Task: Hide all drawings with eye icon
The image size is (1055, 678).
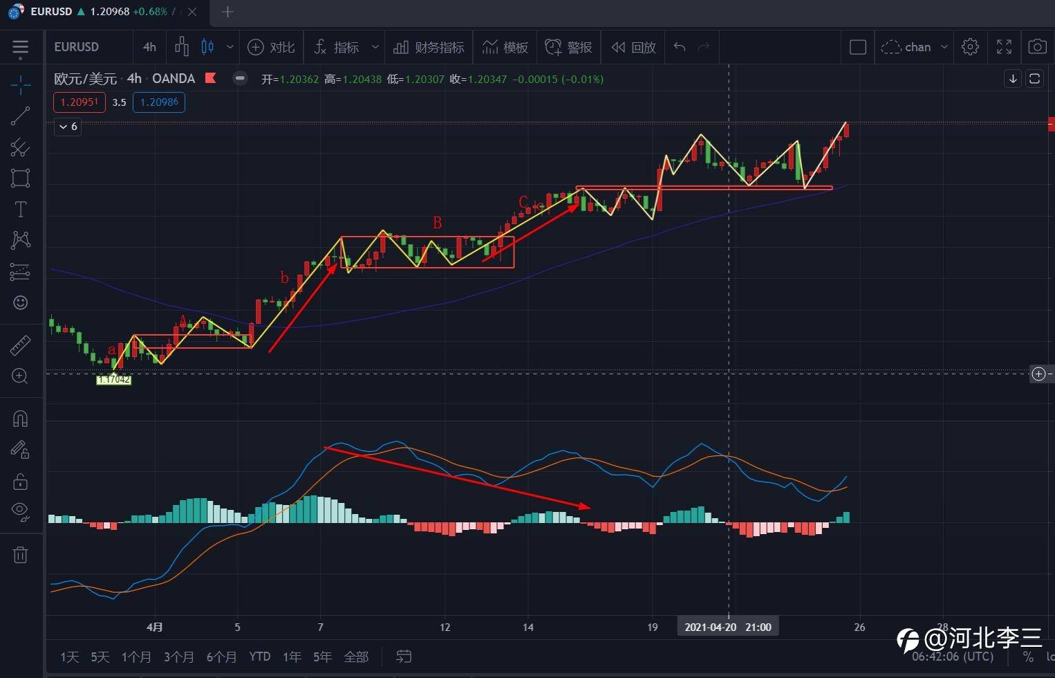Action: 20,511
